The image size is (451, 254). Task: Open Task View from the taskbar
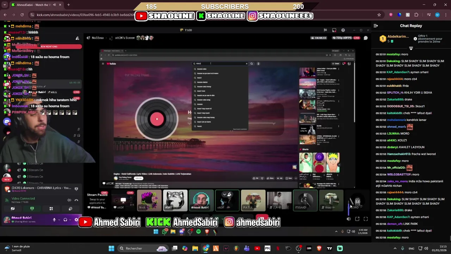pos(175,248)
